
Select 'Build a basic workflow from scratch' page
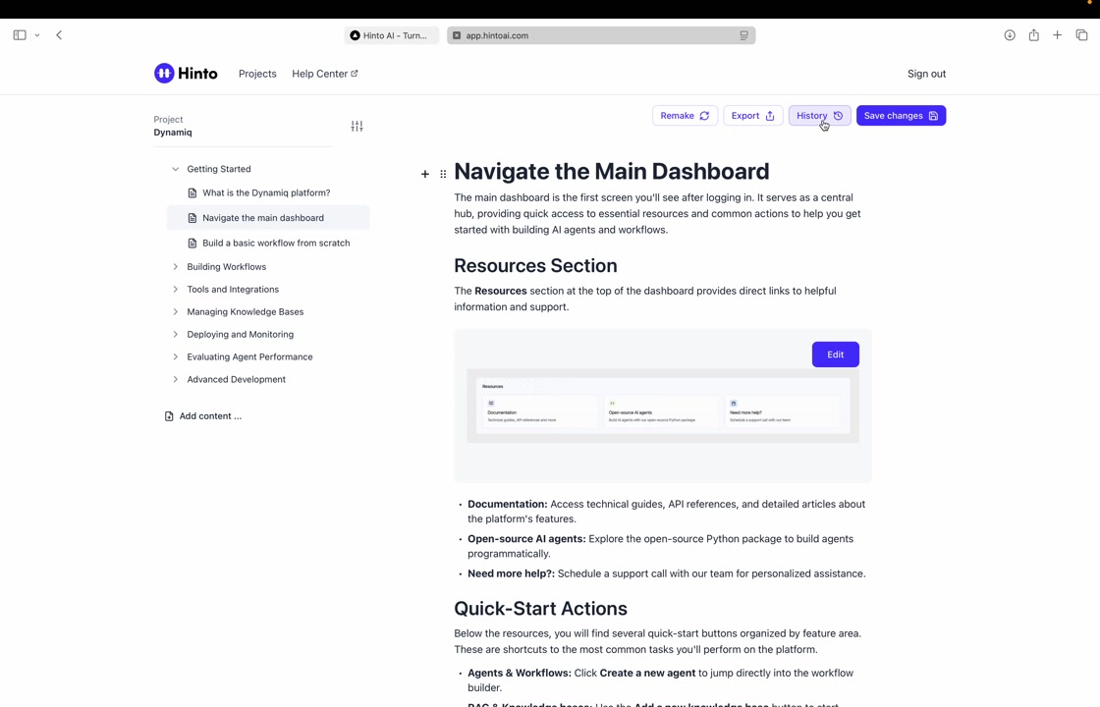(x=276, y=243)
